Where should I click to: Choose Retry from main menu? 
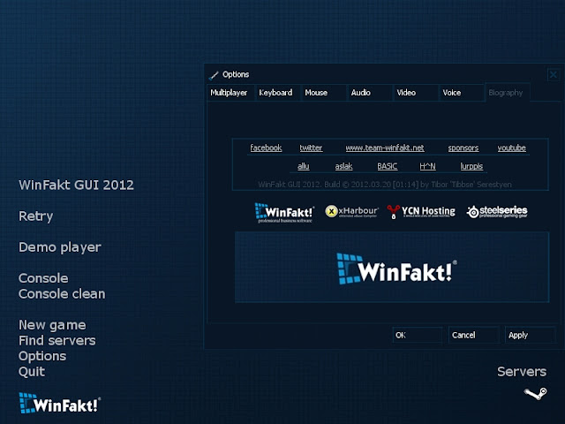(x=35, y=216)
